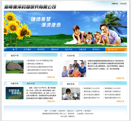Viewport: 131px width, 121px height.
Task: Click the 文献信息资源编目 thumbnail image
Action: pyautogui.click(x=15, y=93)
